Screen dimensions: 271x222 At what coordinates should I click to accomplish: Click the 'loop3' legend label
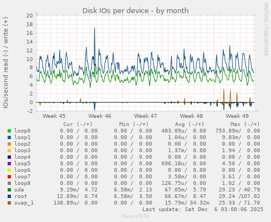pyautogui.click(x=22, y=151)
